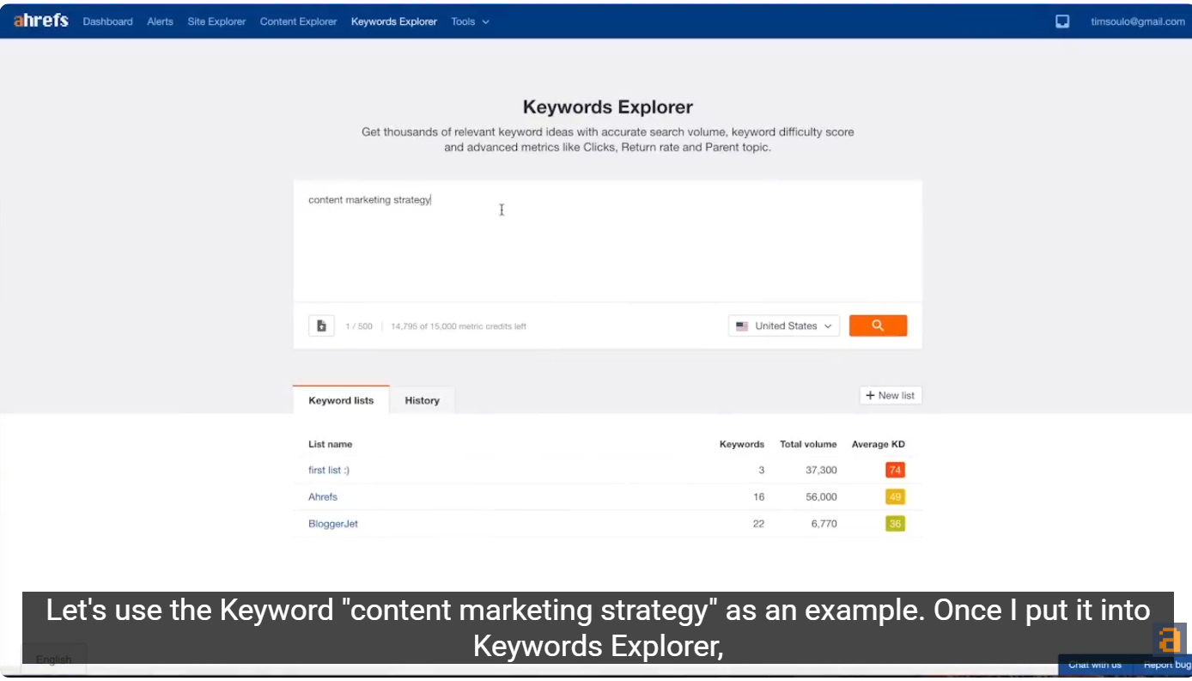
Task: Click the KD badge 49
Action: tap(895, 496)
